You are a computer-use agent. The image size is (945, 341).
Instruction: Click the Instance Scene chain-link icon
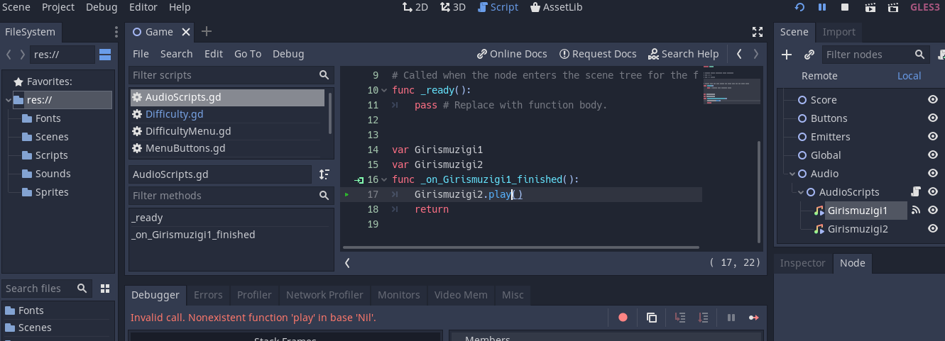click(809, 55)
